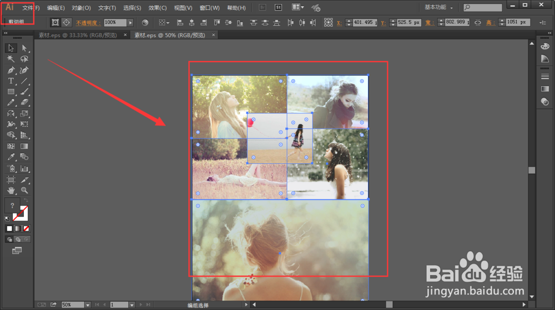Select the Artboard tool
Screen dimensions: 555x310
pyautogui.click(x=11, y=179)
